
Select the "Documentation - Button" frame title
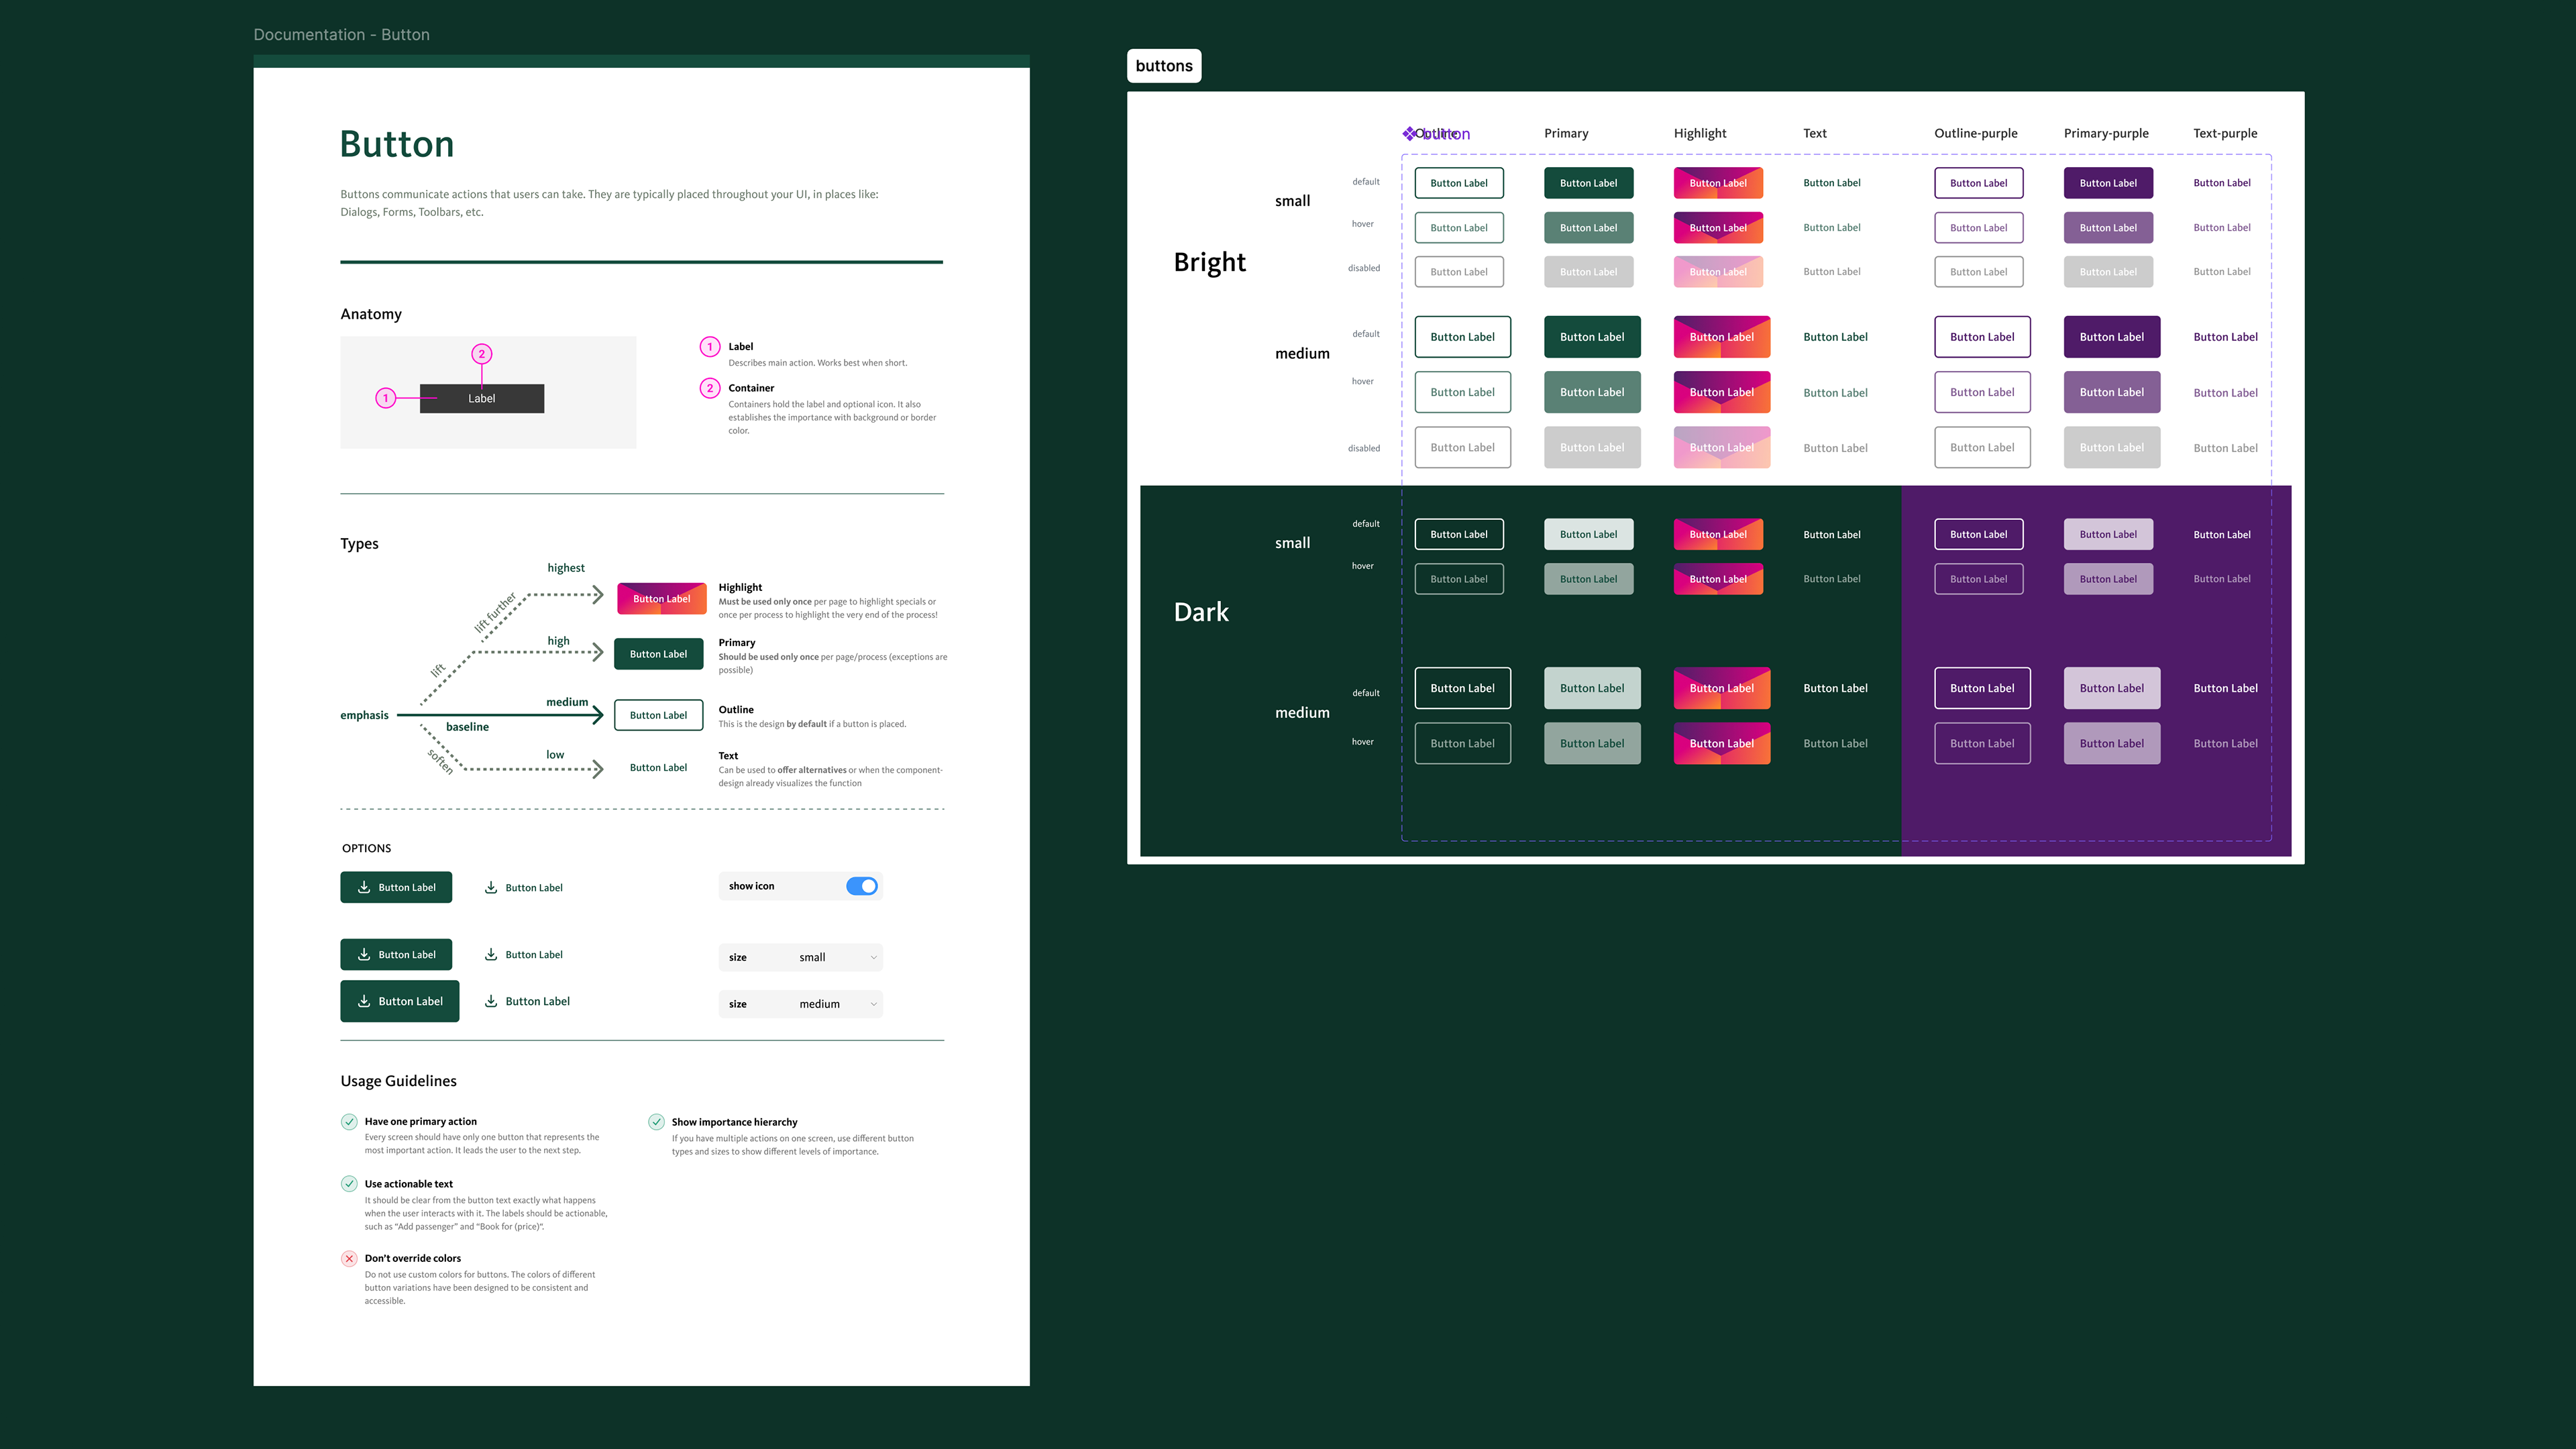coord(341,35)
